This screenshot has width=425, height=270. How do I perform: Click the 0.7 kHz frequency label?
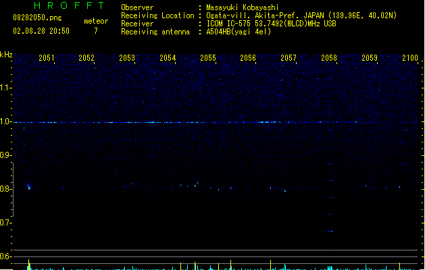click(x=5, y=223)
